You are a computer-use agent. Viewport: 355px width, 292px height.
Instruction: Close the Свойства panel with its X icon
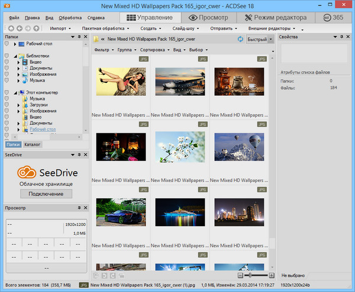(x=349, y=37)
